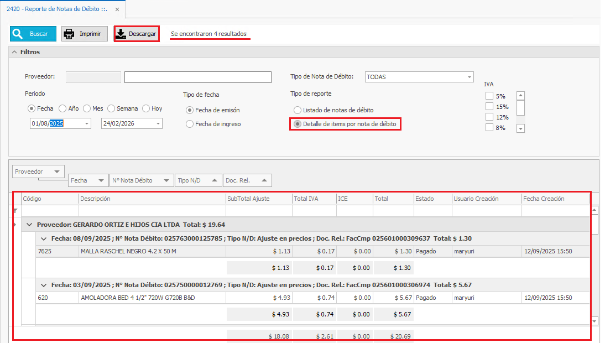605x343 pixels.
Task: Click the grid vertical scrollbar down arrow
Action: click(x=595, y=321)
